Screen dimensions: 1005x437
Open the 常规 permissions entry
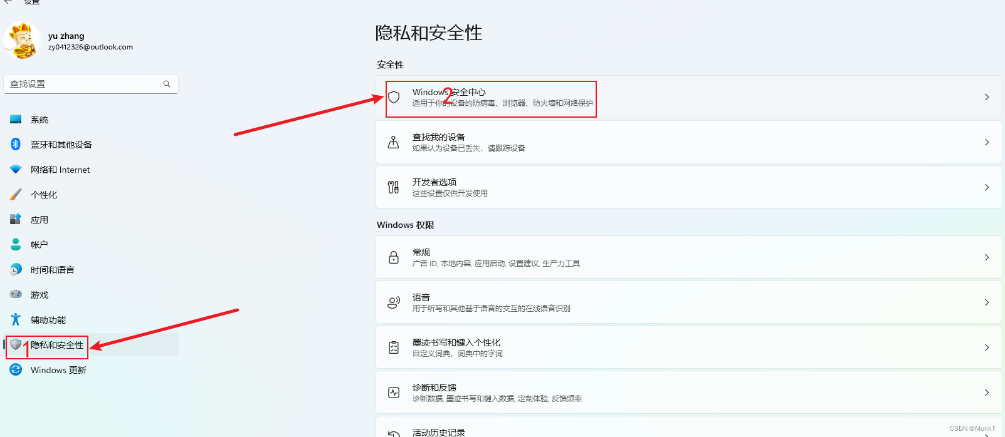click(x=688, y=257)
